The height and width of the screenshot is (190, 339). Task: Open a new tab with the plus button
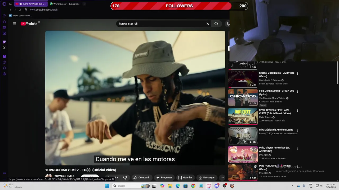tap(84, 4)
